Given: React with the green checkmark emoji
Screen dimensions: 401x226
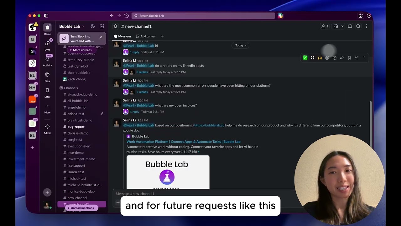Looking at the screenshot, I should pyautogui.click(x=305, y=58).
